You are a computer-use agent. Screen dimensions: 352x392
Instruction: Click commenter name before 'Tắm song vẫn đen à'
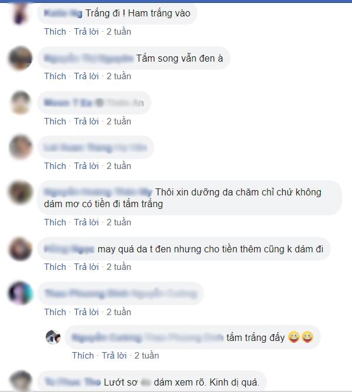point(89,58)
